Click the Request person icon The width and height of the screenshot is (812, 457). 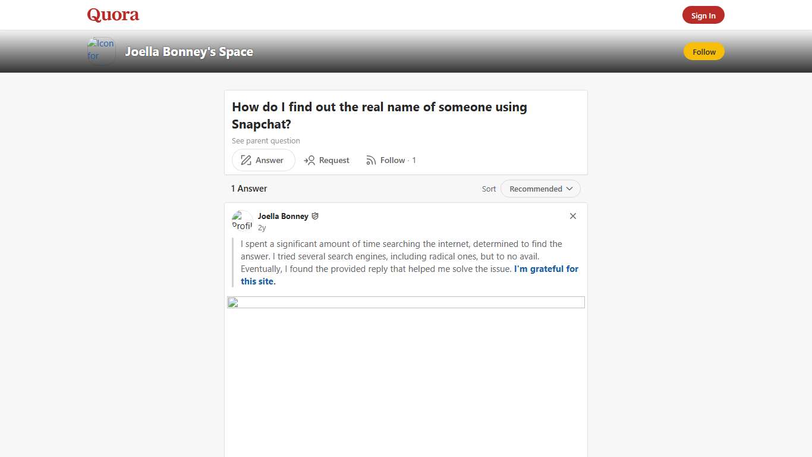coord(310,160)
